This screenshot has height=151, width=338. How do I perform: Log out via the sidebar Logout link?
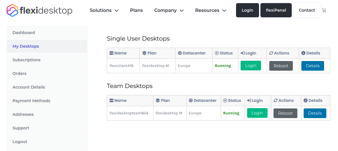pyautogui.click(x=20, y=142)
